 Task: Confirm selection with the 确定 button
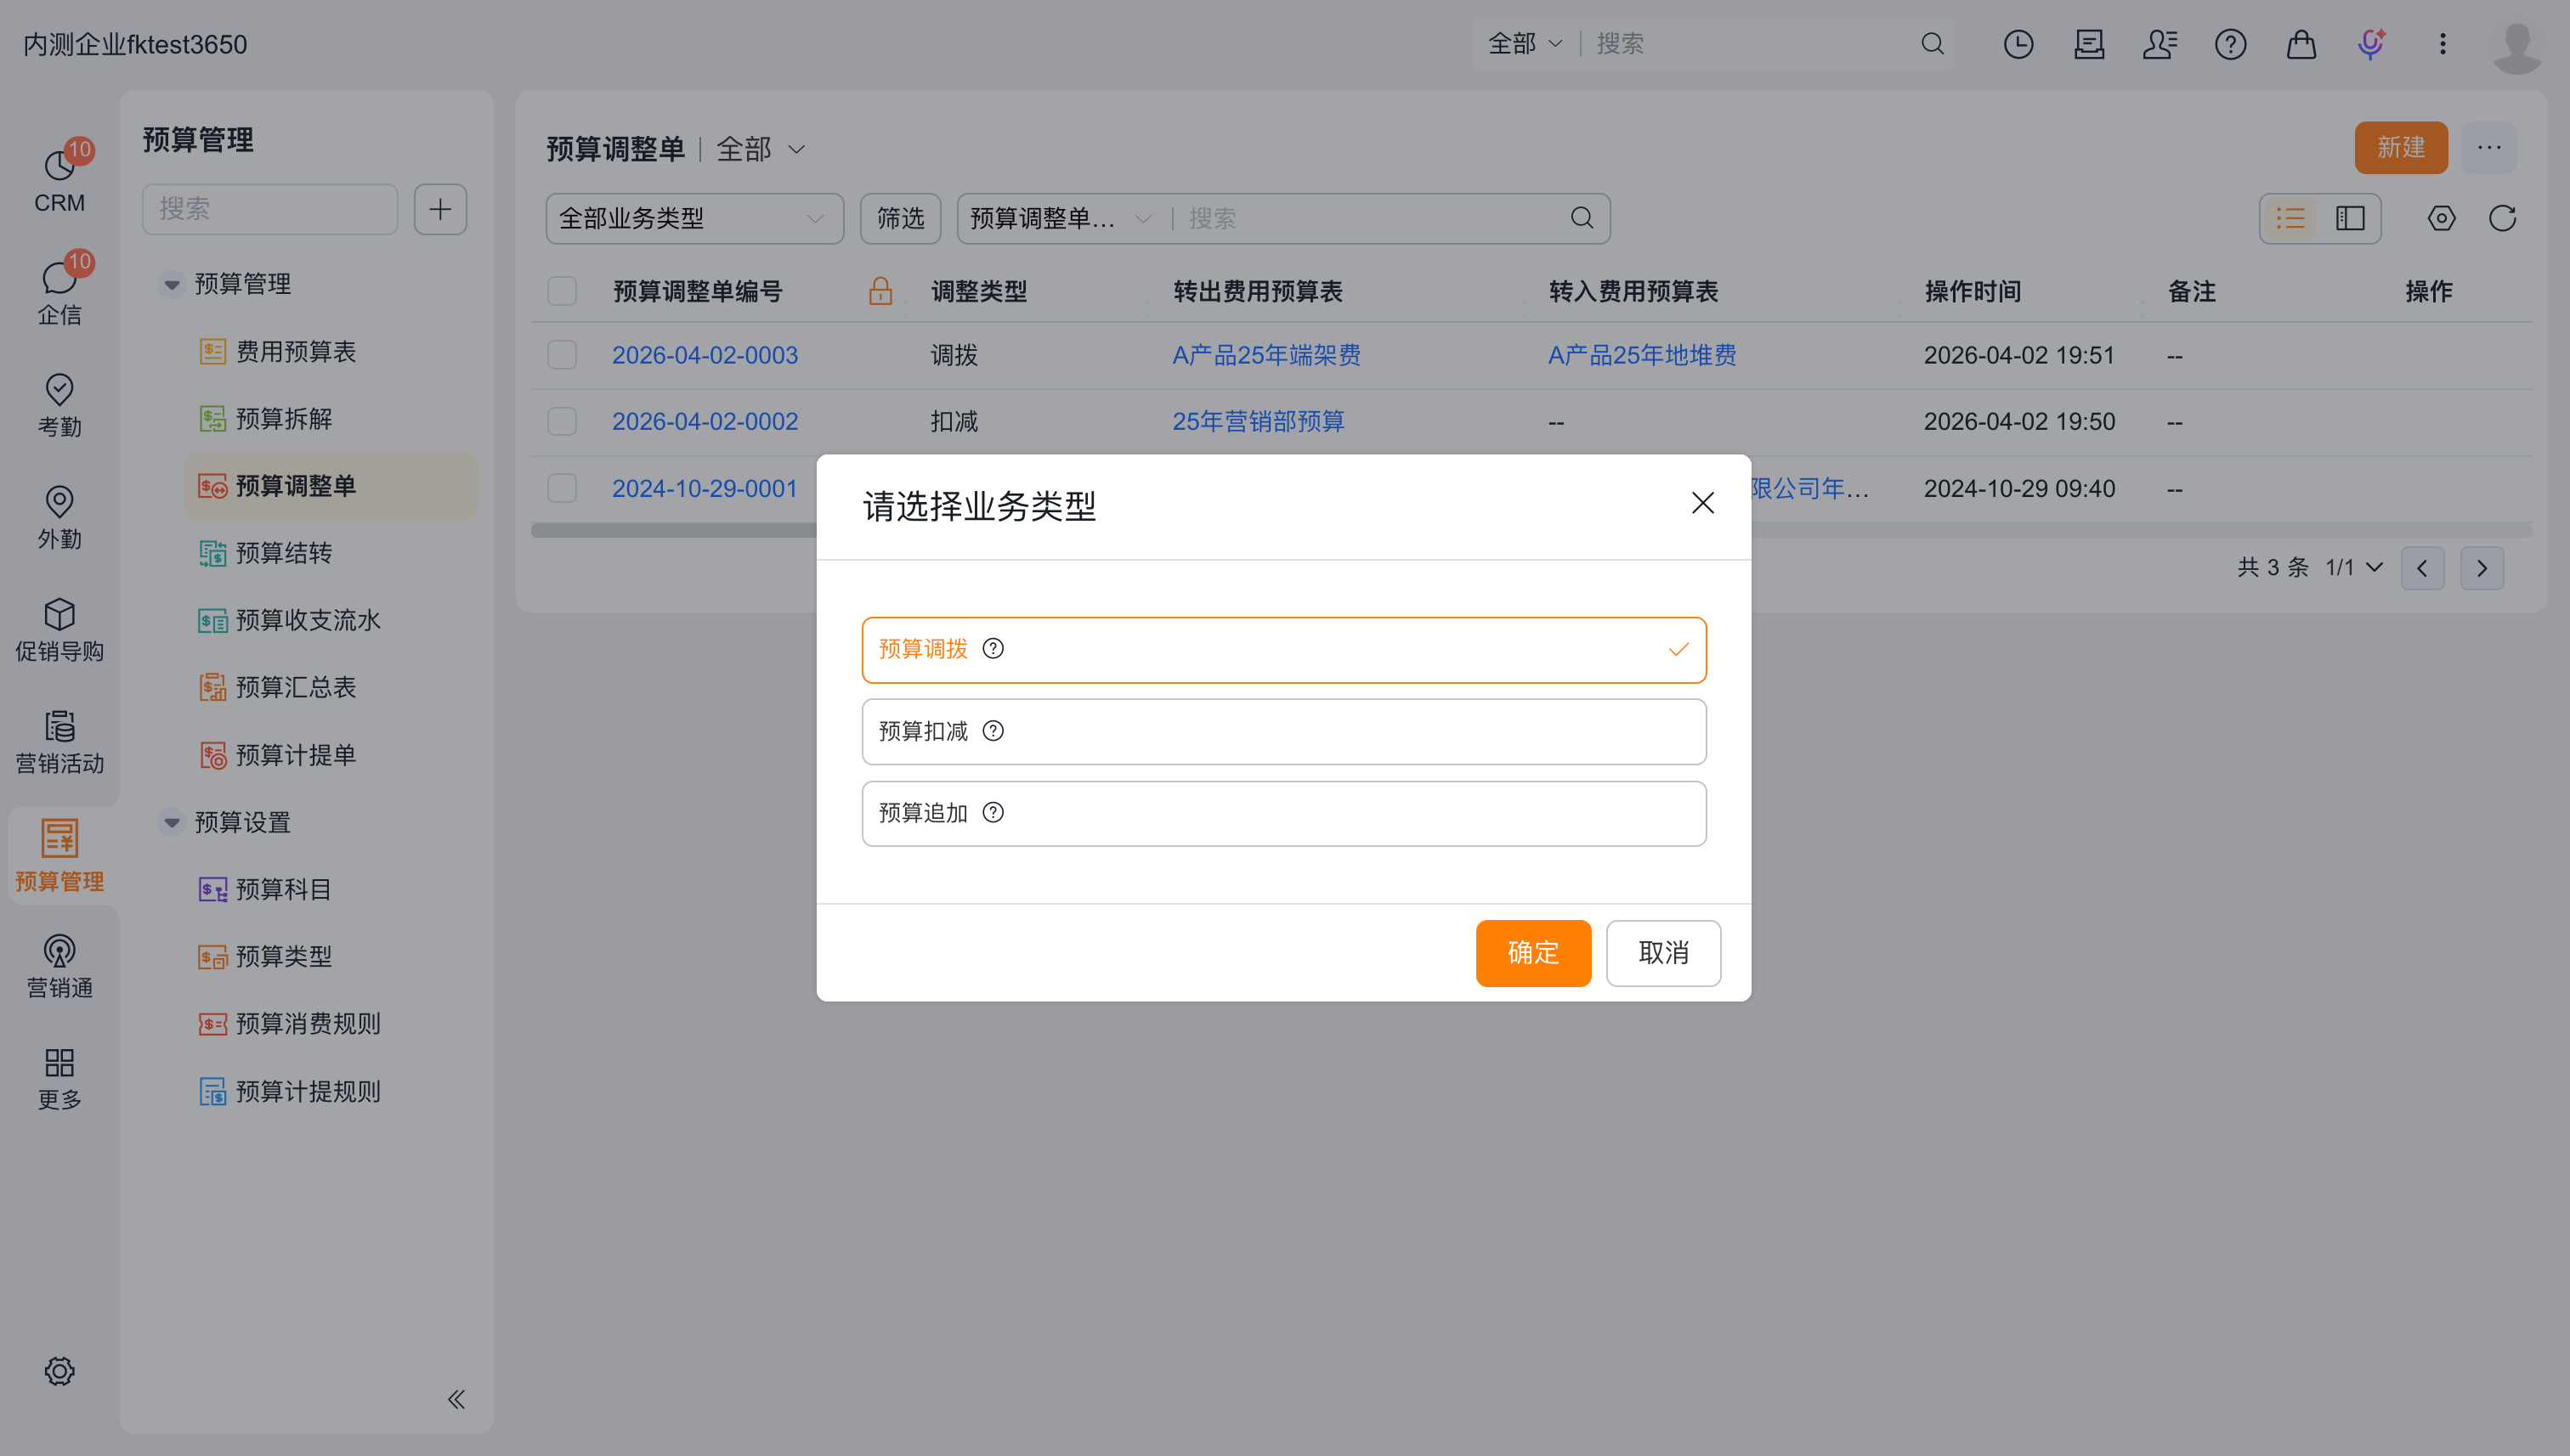[x=1532, y=953]
